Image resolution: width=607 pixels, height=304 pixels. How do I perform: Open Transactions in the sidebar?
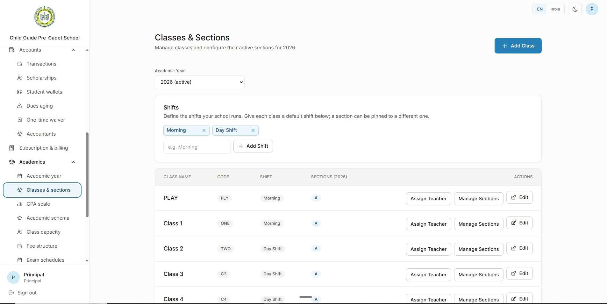click(42, 64)
